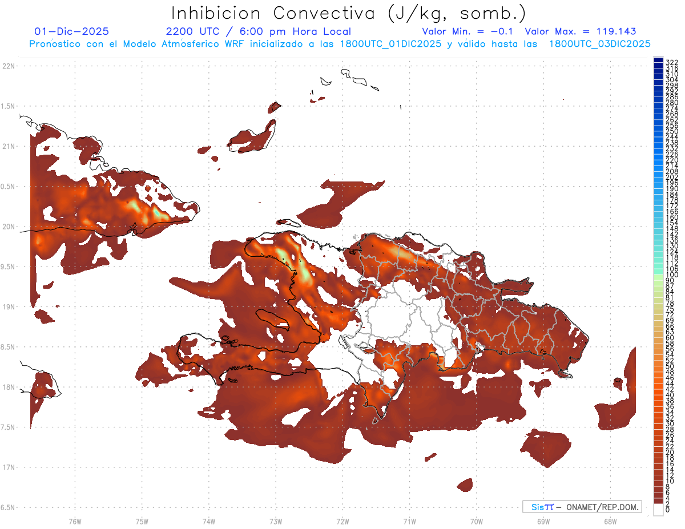Click the "50" value on the color scale
The height and width of the screenshot is (529, 685).
pyautogui.click(x=670, y=366)
